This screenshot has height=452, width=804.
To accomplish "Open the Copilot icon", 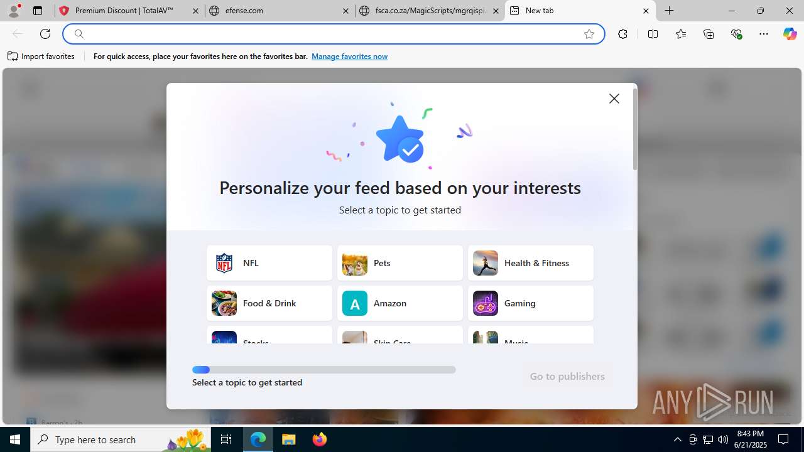I will (790, 34).
